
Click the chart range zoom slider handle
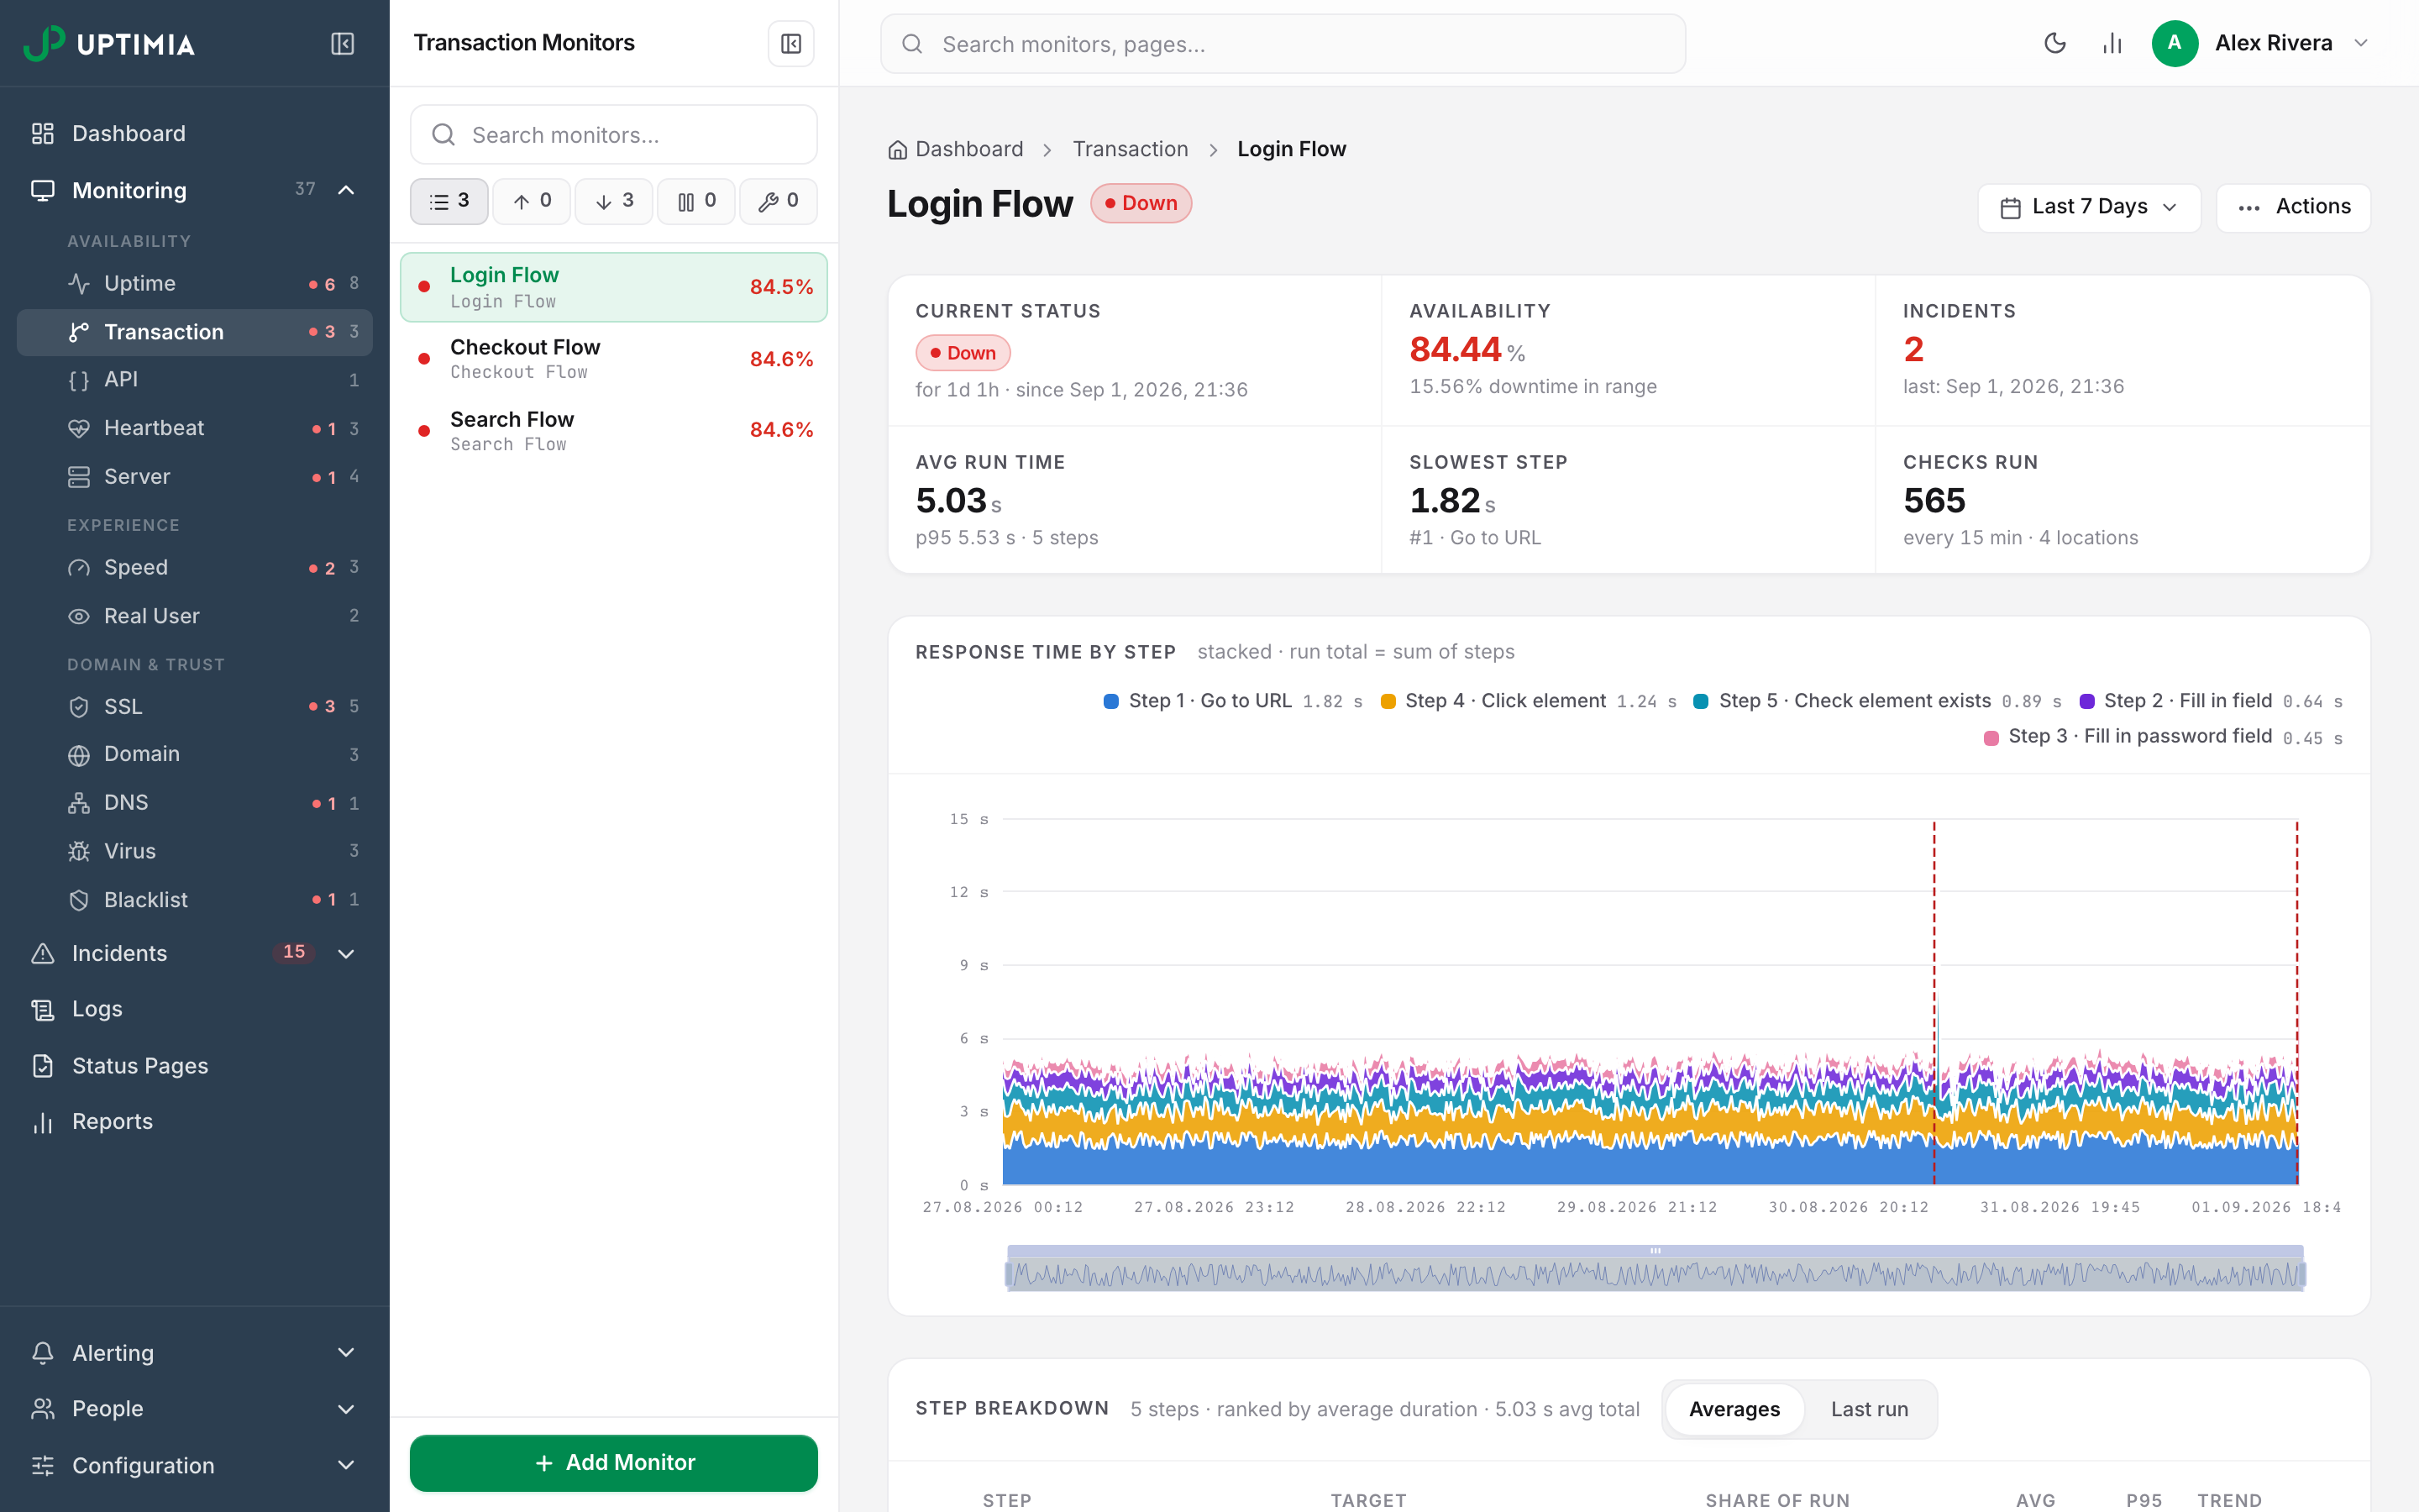pos(1656,1251)
